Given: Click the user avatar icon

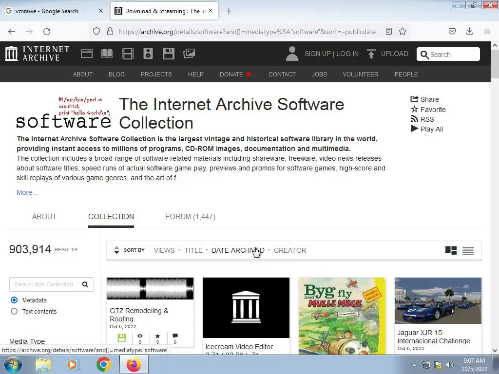Looking at the screenshot, I should pos(292,54).
